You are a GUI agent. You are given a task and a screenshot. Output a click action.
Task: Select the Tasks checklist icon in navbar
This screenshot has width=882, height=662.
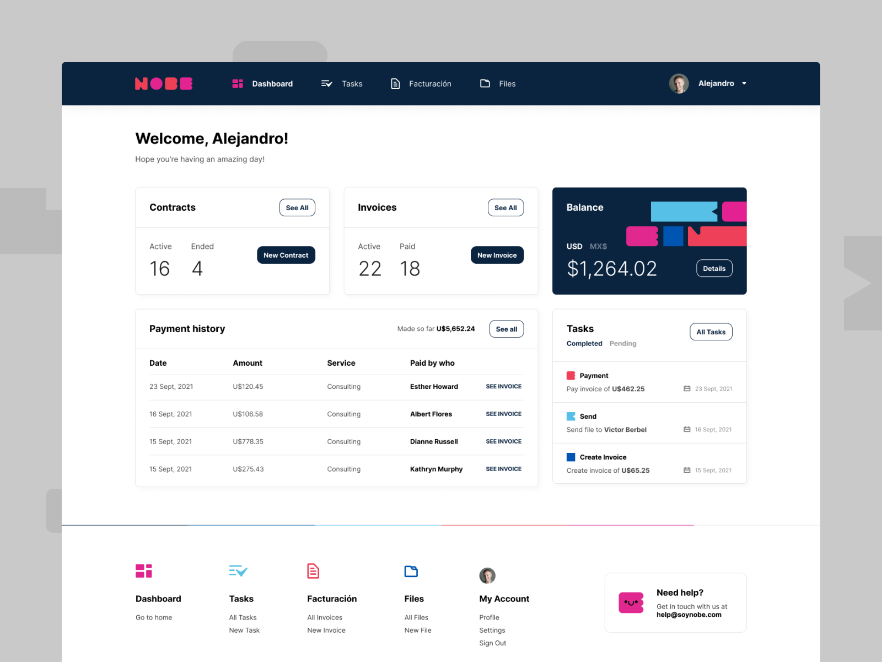coord(326,83)
